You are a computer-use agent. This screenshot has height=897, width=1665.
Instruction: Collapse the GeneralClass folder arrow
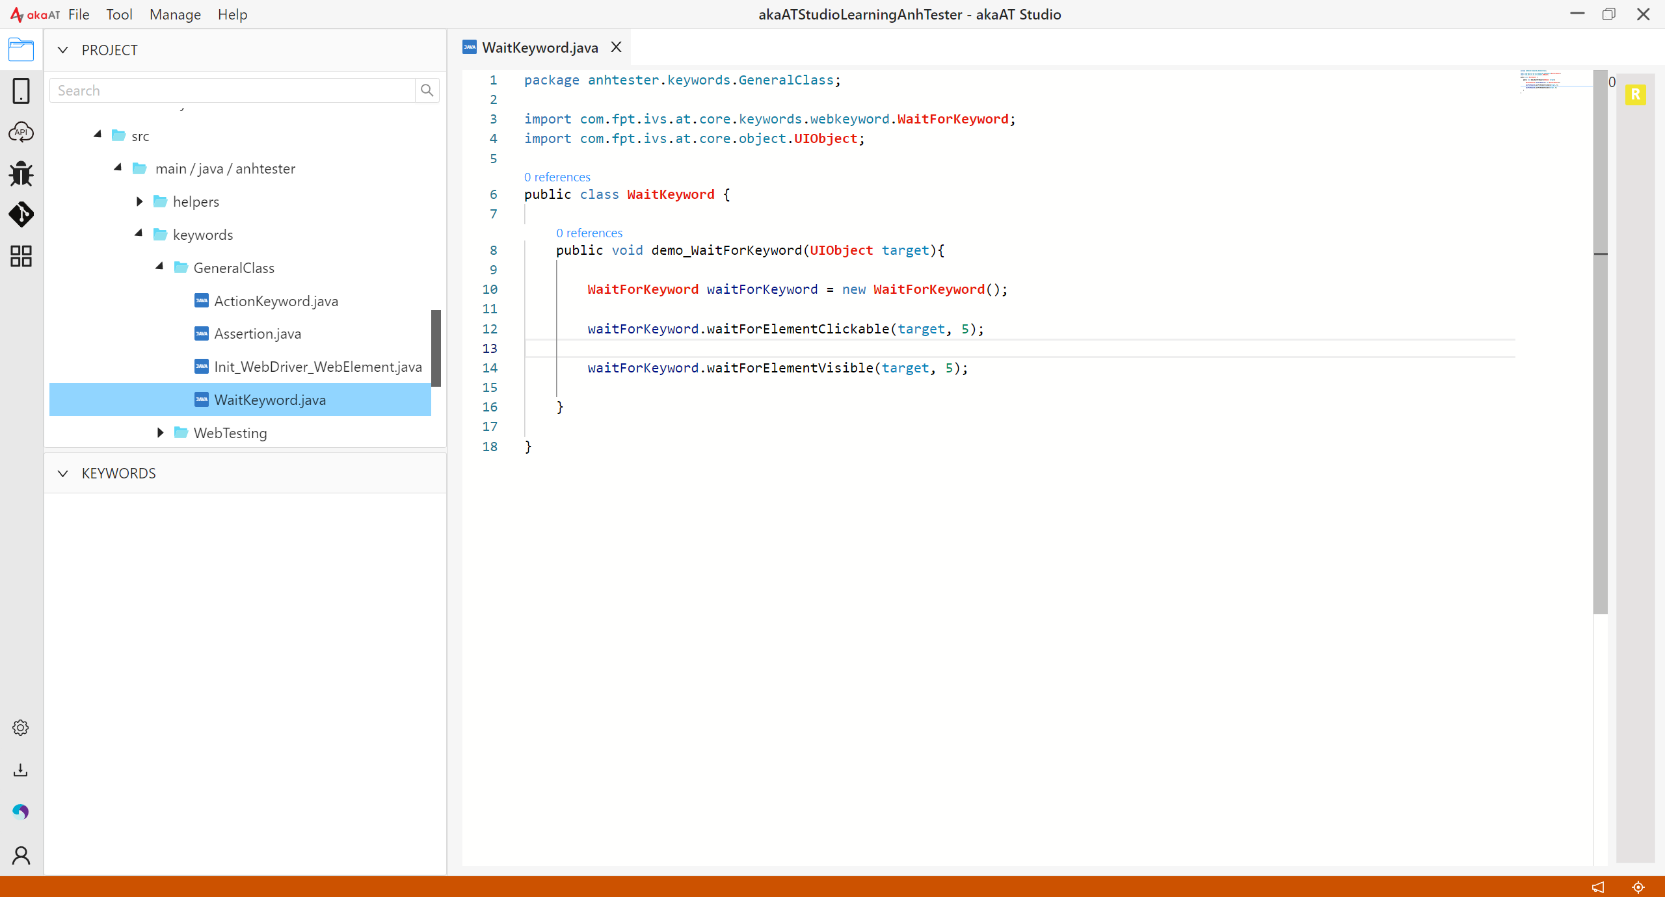tap(159, 266)
